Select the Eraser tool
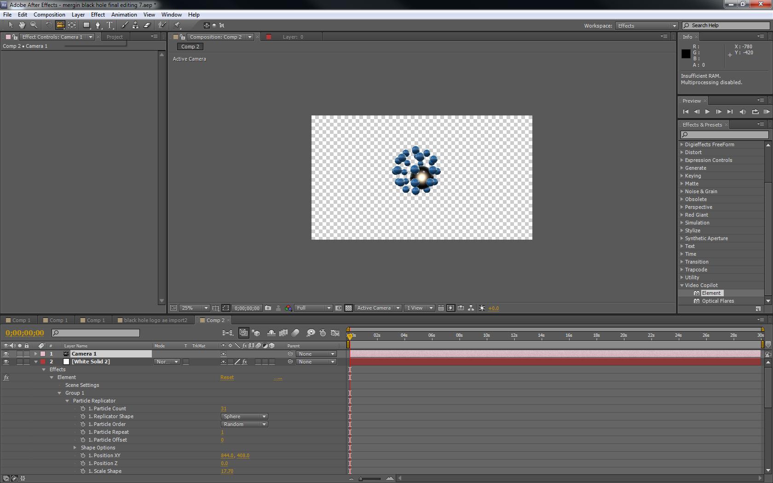This screenshot has height=483, width=773. coord(147,25)
